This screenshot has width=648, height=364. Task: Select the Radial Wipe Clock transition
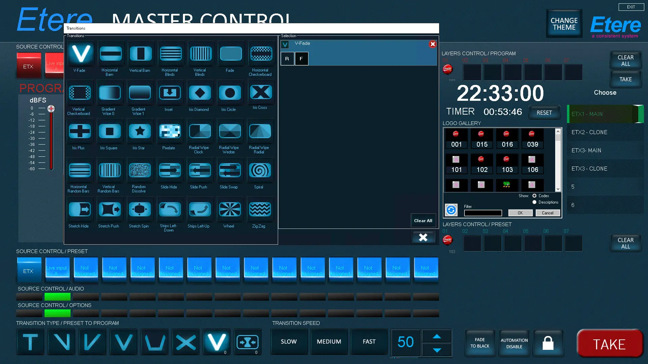(200, 131)
